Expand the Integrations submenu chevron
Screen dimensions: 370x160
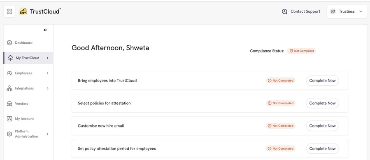point(47,88)
